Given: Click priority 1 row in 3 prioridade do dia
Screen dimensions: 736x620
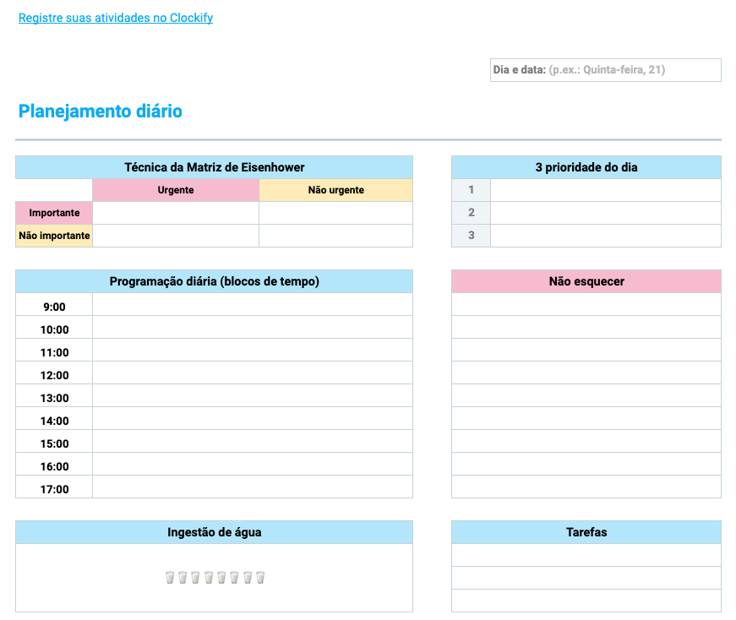Looking at the screenshot, I should [605, 190].
